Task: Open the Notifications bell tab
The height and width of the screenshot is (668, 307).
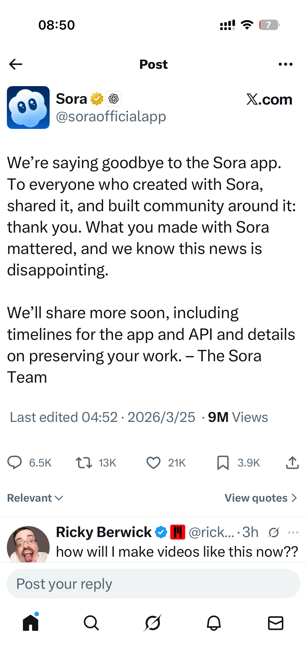Action: click(x=214, y=623)
